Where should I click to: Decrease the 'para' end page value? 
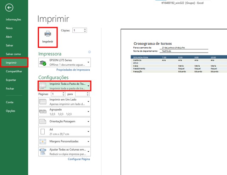pyautogui.click(x=88, y=95)
